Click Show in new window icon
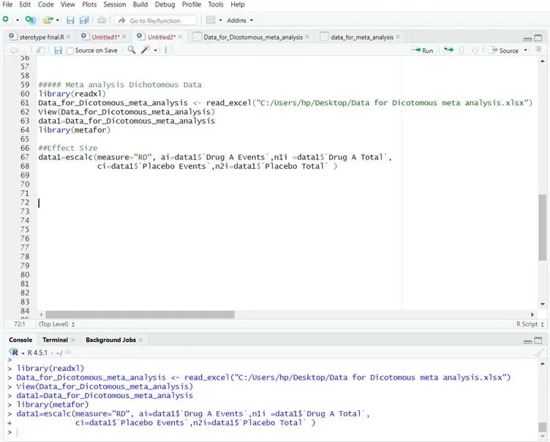 coord(40,50)
